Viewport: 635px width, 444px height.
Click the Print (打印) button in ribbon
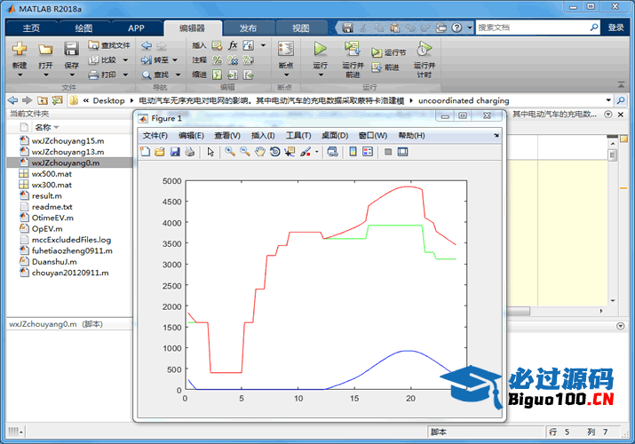[103, 75]
